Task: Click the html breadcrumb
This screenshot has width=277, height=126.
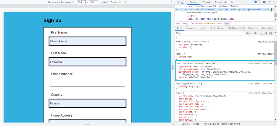Action: pyautogui.click(x=178, y=23)
